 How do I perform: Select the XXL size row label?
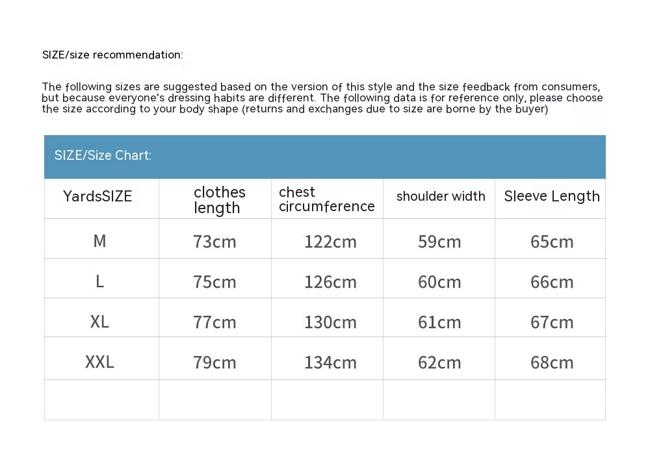click(99, 362)
